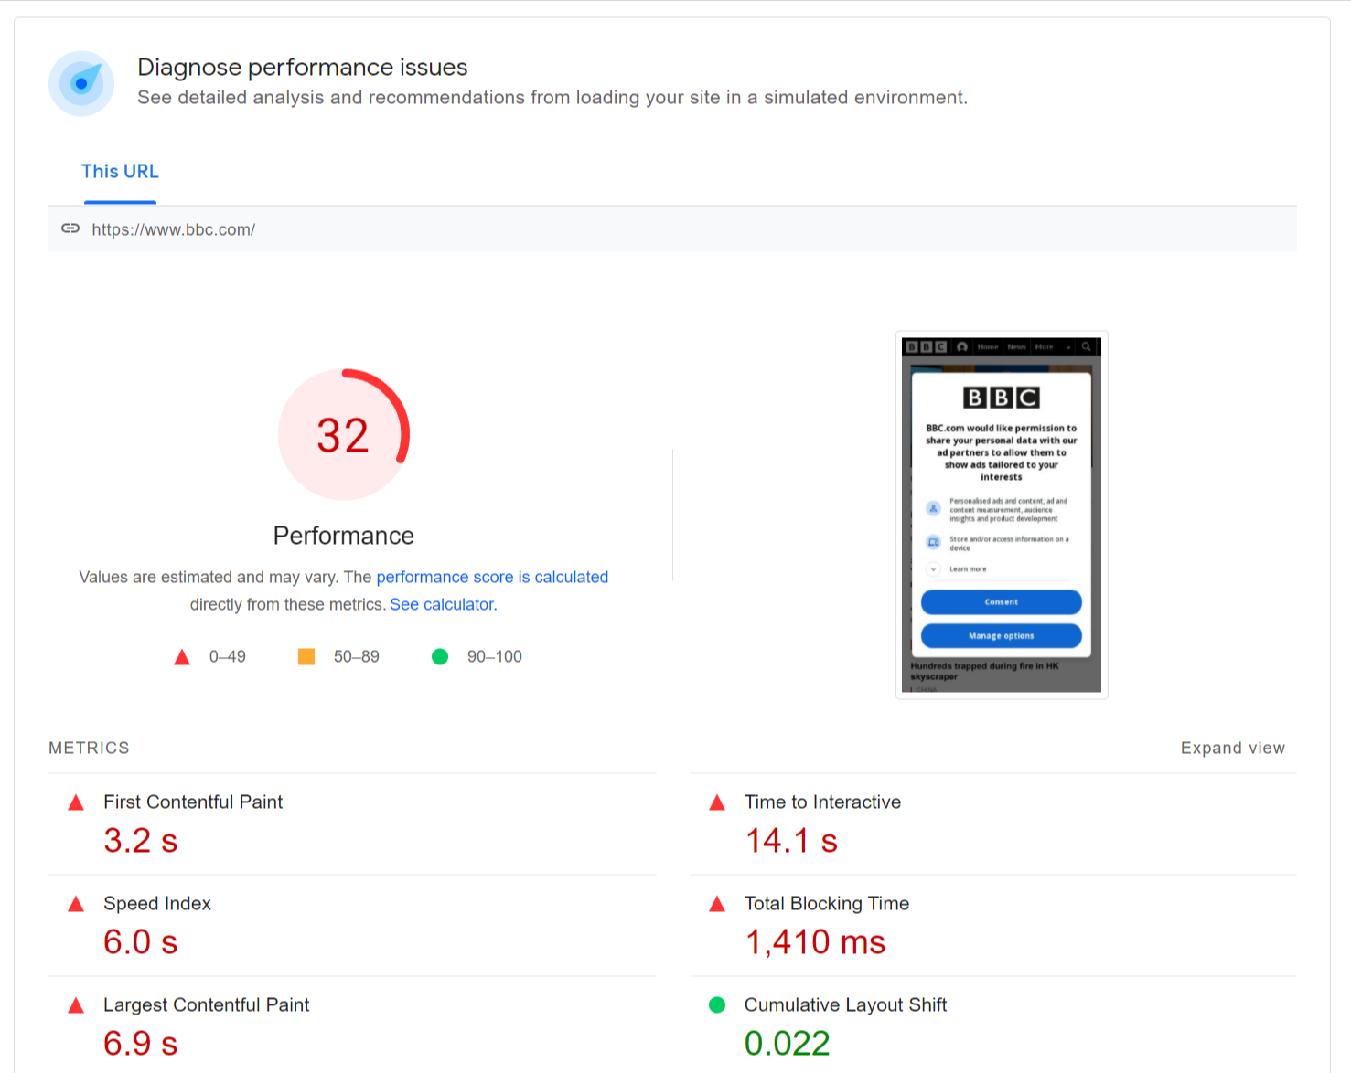Click the https://www.bbc.com/ URL text
The width and height of the screenshot is (1351, 1073).
click(x=174, y=229)
